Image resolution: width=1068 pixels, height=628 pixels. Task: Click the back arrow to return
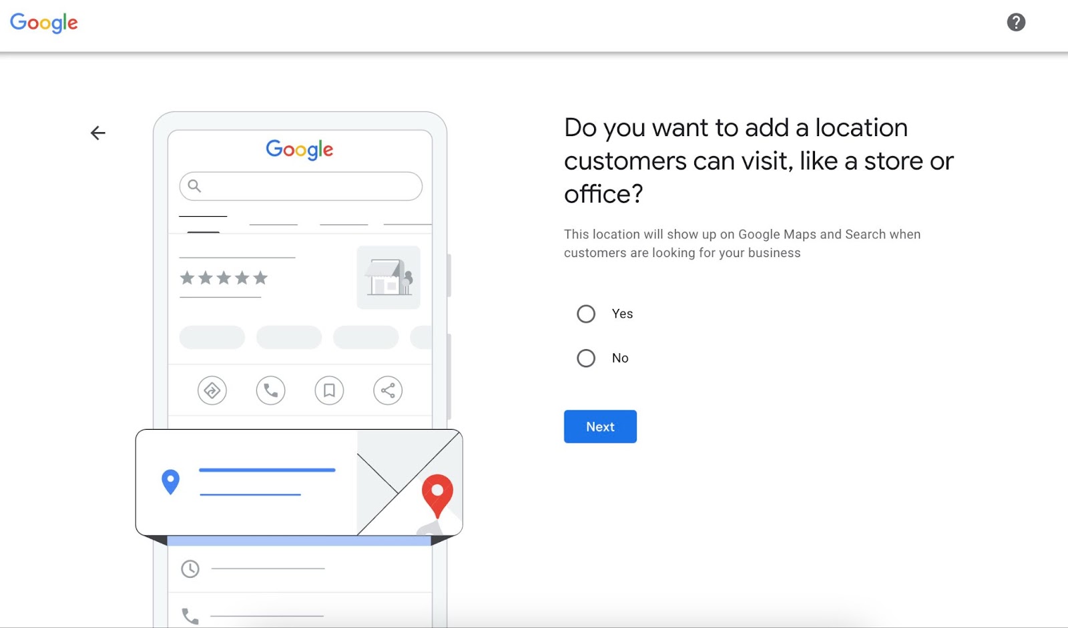click(x=97, y=132)
